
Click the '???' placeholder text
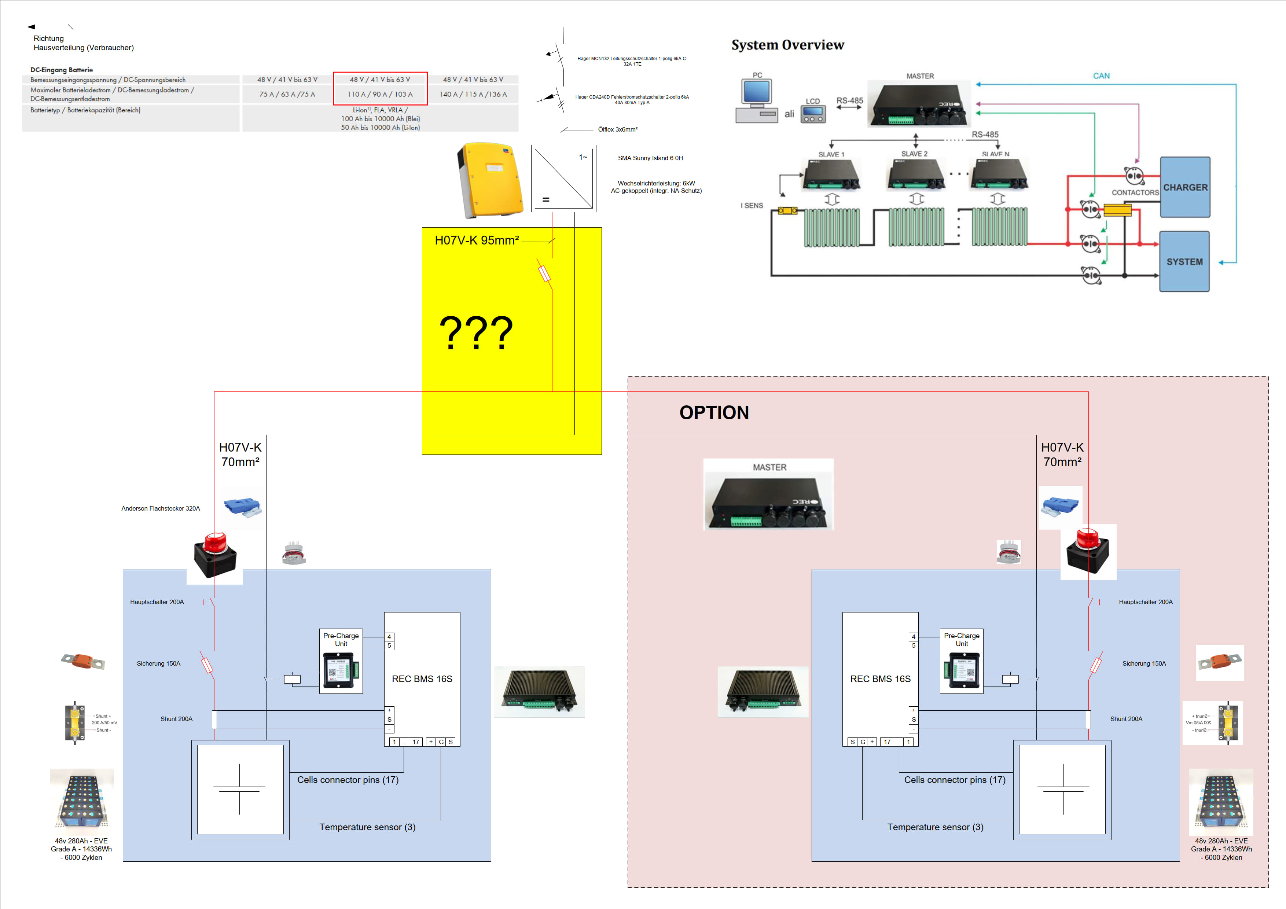(x=476, y=333)
